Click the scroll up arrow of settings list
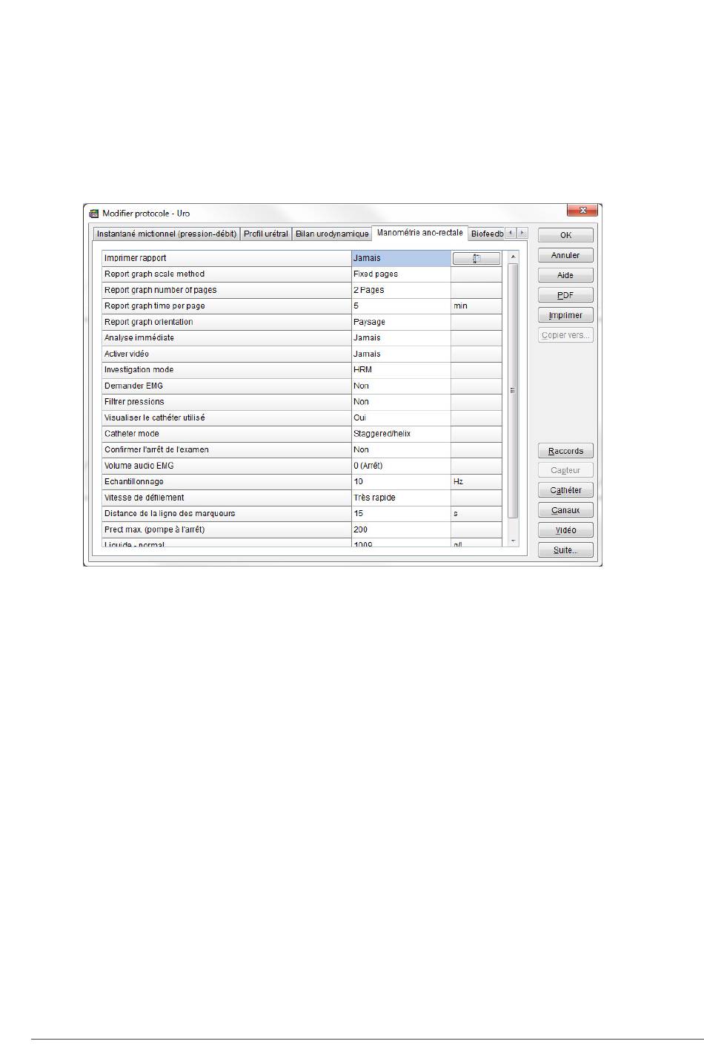The height and width of the screenshot is (1053, 704). [x=514, y=257]
